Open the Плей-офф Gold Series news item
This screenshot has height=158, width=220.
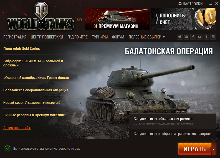coord(22,48)
